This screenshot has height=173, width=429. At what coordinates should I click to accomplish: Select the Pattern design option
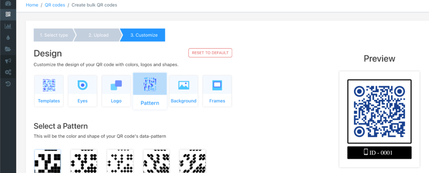(x=150, y=91)
